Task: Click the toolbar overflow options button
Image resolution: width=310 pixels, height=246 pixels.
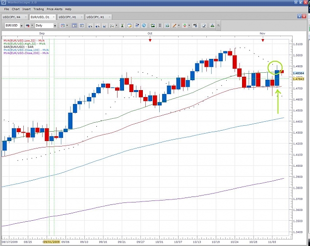Action: pos(218,25)
